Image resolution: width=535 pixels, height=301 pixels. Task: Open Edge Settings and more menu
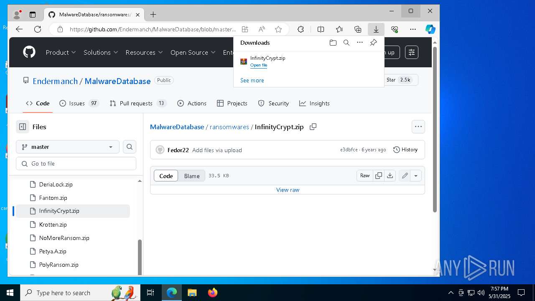click(x=413, y=29)
